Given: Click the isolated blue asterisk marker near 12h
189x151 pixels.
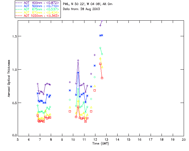Looking at the screenshot, I should pyautogui.click(x=95, y=66).
